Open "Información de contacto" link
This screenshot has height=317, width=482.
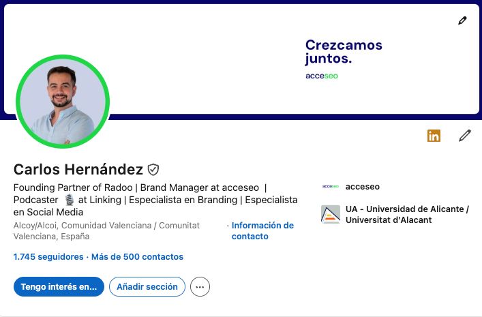tap(262, 230)
